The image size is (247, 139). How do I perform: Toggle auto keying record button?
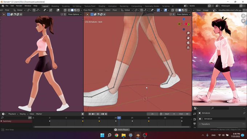(x=82, y=114)
